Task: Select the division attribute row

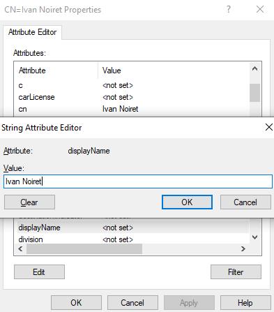Action: click(x=133, y=239)
